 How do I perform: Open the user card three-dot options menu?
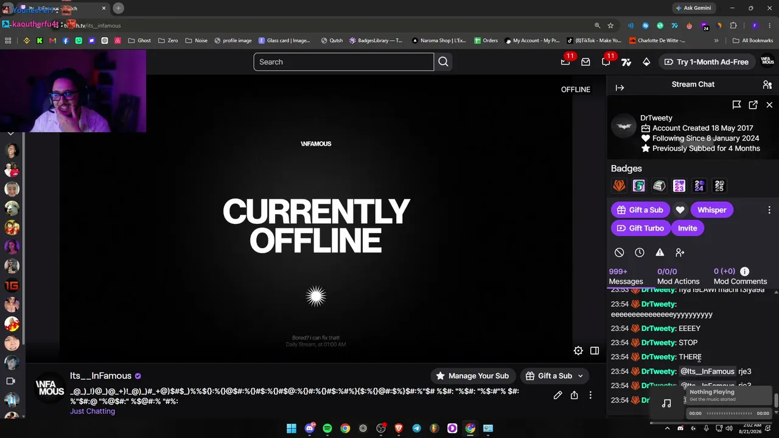tap(769, 210)
